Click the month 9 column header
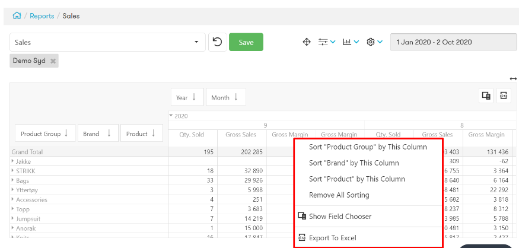 coord(266,125)
